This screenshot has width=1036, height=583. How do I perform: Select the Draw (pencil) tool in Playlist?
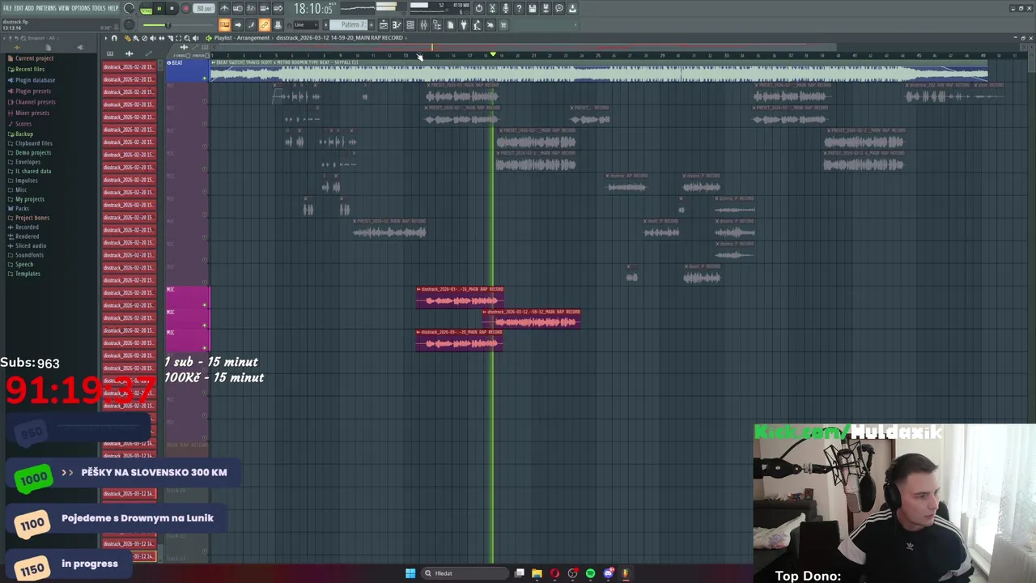[x=128, y=38]
